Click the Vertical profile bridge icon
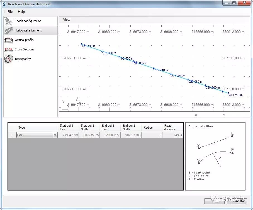Screen dimensions: 253x210 (x=9, y=40)
